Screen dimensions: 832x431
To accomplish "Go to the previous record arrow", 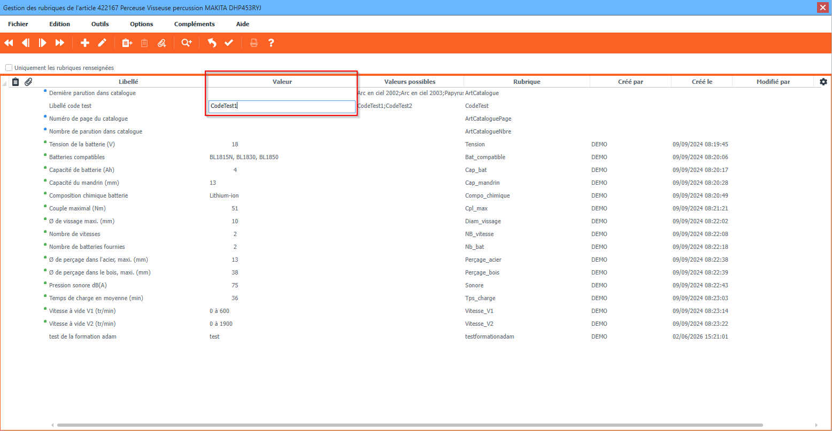I will pyautogui.click(x=26, y=43).
